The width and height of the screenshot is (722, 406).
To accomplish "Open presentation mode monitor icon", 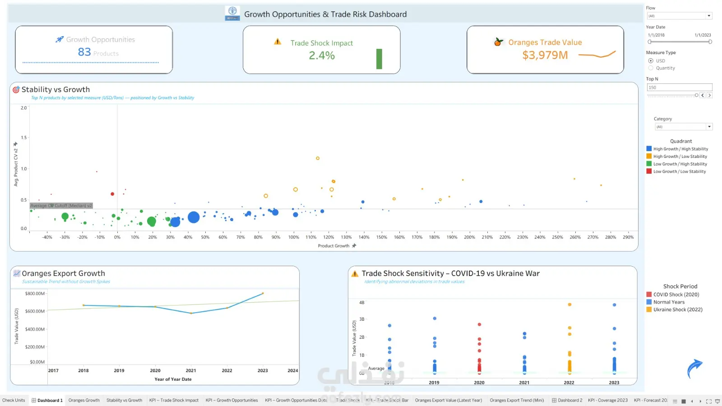I will 717,401.
